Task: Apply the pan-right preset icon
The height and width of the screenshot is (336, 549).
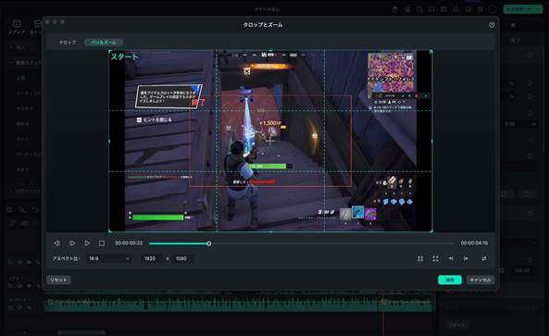Action: (x=466, y=258)
